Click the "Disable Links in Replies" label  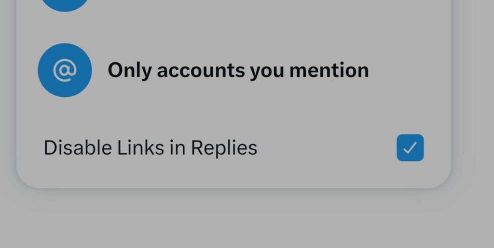coord(150,148)
